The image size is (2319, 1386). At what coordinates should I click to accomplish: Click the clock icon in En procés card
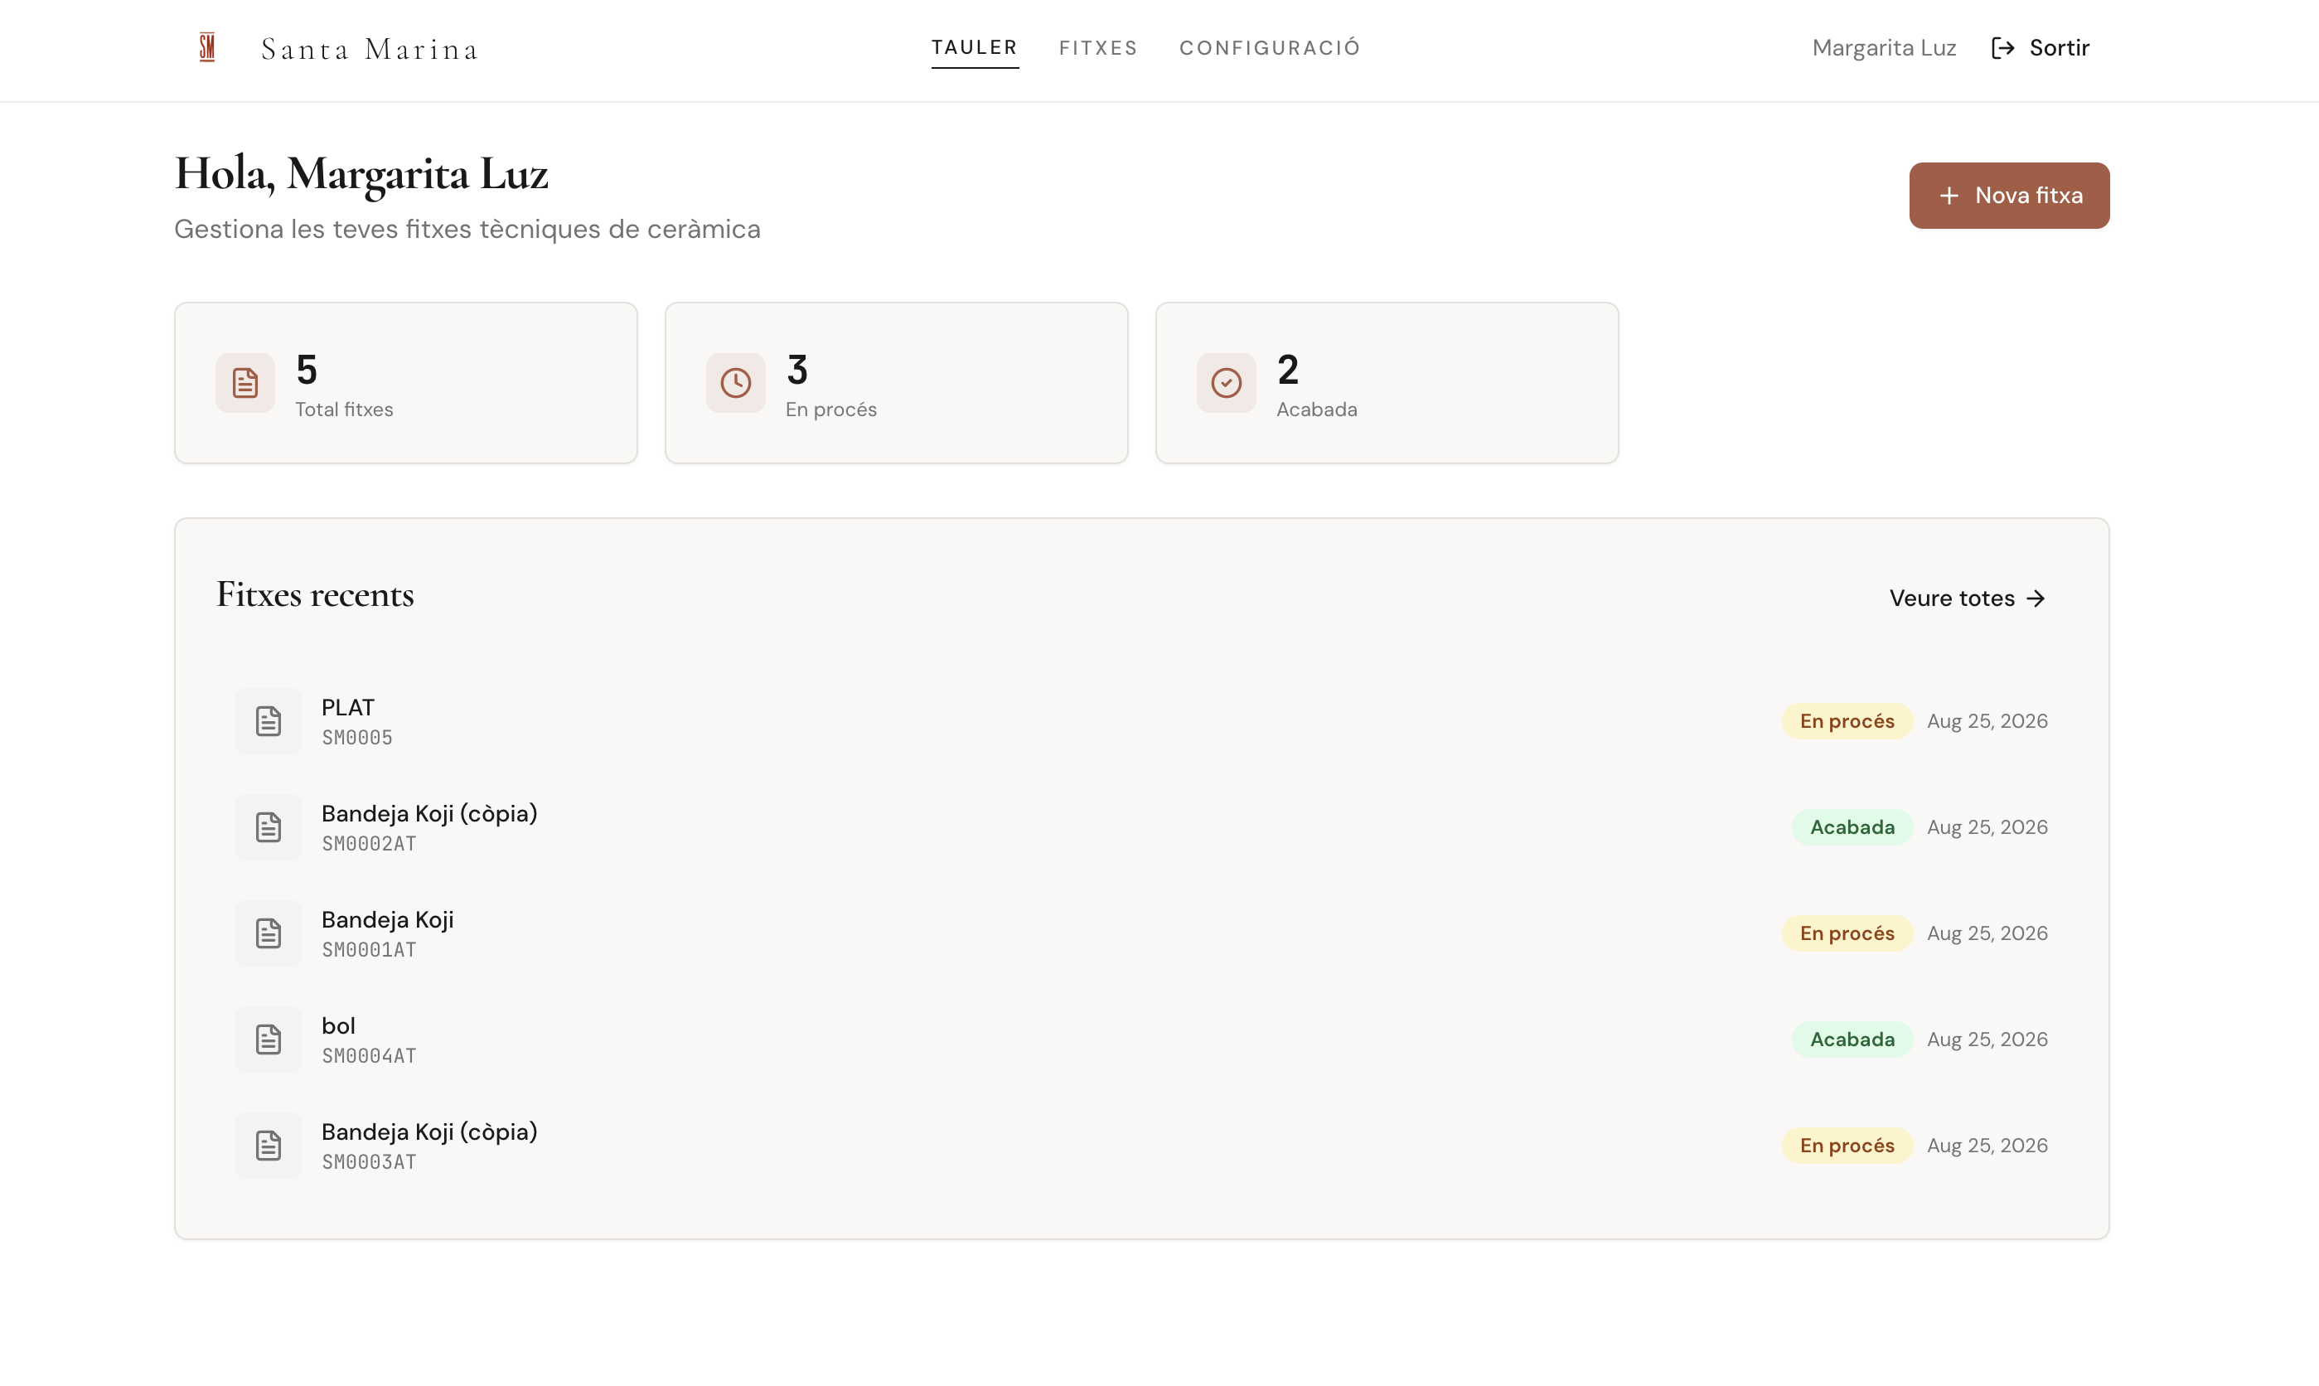(x=736, y=382)
